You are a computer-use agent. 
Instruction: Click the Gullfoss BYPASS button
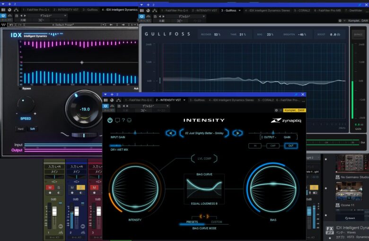point(358,34)
